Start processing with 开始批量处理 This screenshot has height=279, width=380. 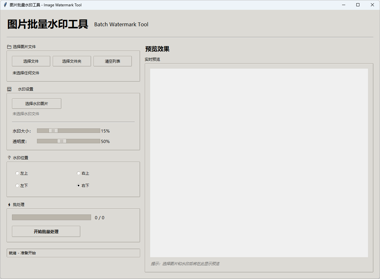[x=46, y=232]
